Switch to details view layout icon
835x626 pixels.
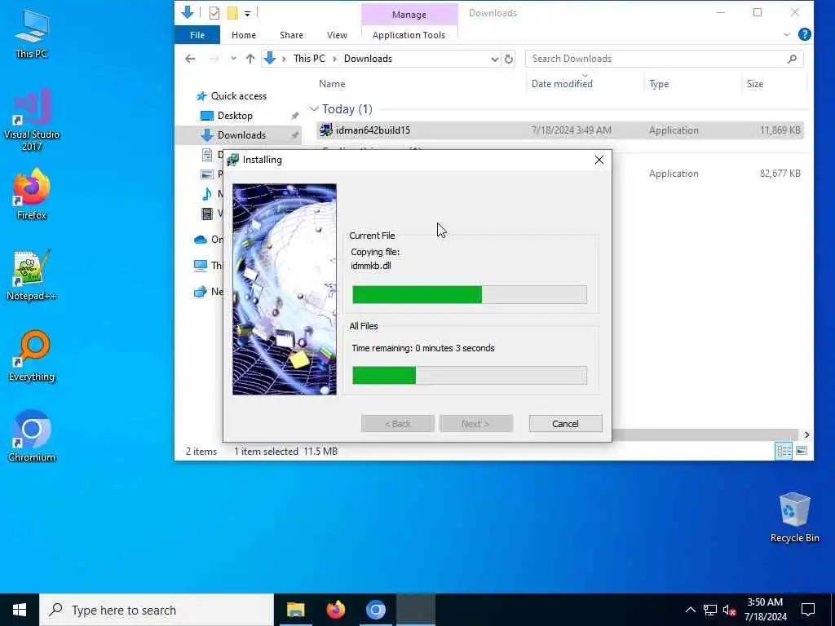point(784,452)
